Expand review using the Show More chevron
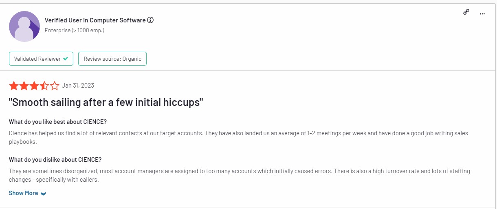Image resolution: width=497 pixels, height=209 pixels. pos(43,194)
